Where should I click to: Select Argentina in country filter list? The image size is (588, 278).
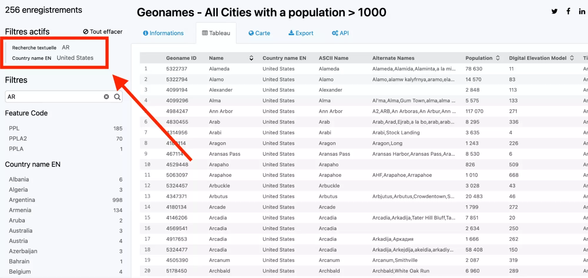pos(22,200)
